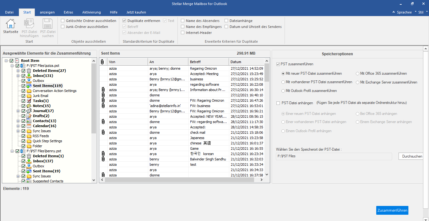This screenshot has width=429, height=221.
Task: Collapse the Root Item tree node
Action: pyautogui.click(x=6, y=61)
